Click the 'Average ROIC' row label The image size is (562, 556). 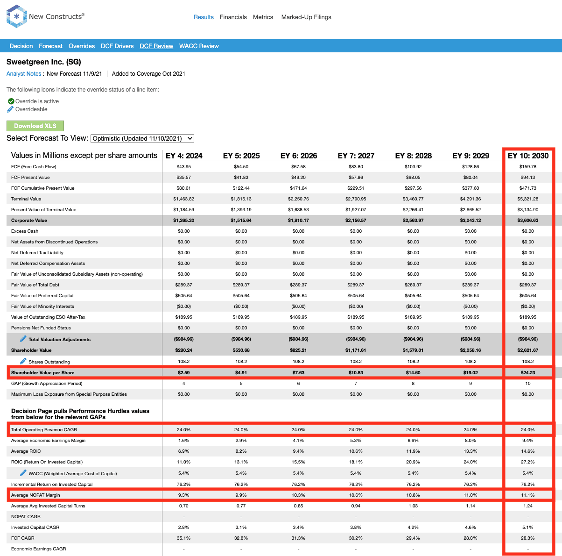click(x=26, y=451)
